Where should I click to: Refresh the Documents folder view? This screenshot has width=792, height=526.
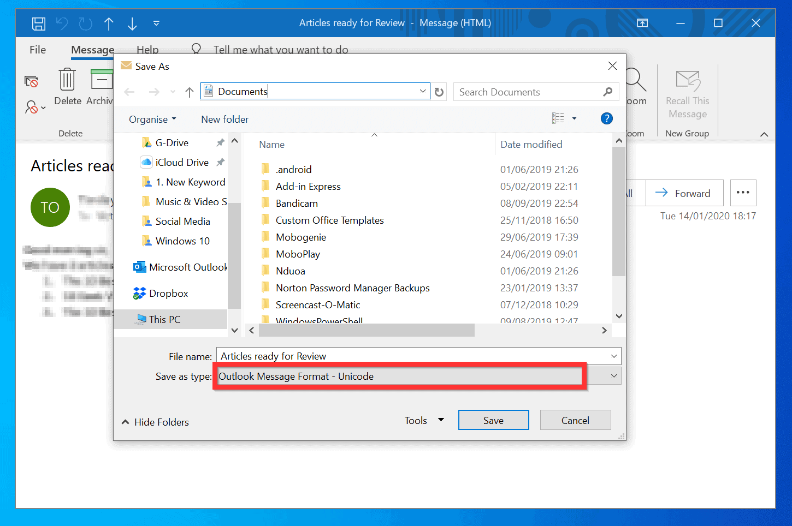[439, 92]
